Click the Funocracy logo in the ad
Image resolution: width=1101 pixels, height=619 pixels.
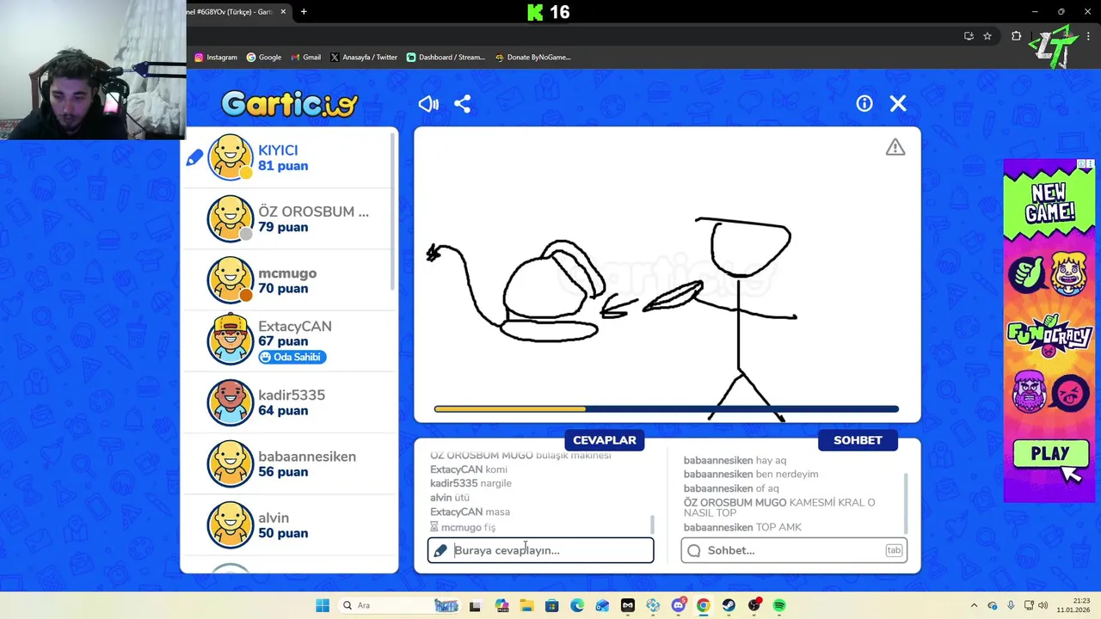click(x=1049, y=334)
